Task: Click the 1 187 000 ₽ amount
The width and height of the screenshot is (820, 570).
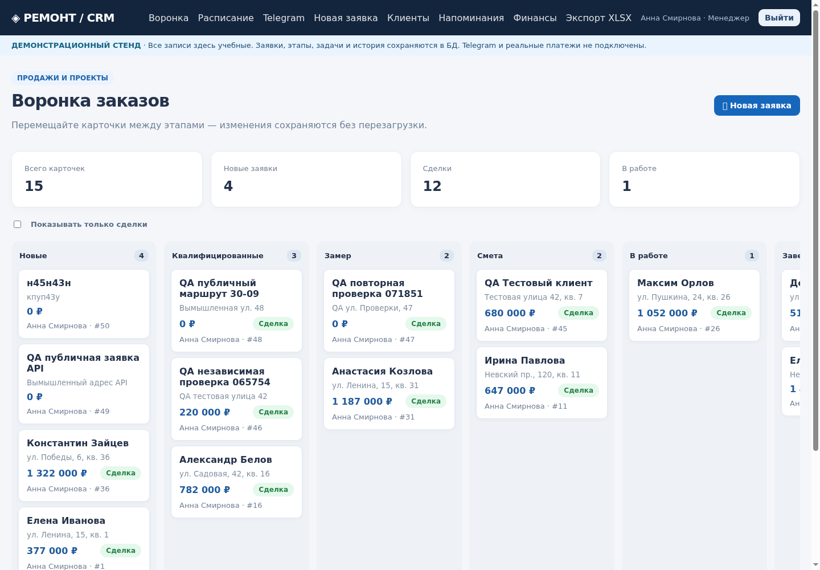Action: pyautogui.click(x=362, y=401)
